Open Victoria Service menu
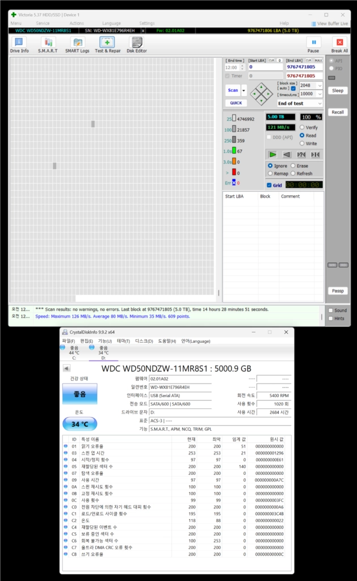 point(43,23)
